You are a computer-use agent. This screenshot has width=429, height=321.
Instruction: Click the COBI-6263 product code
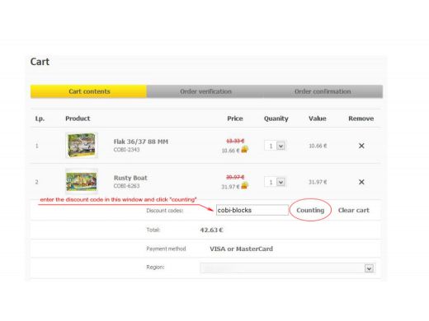[126, 186]
